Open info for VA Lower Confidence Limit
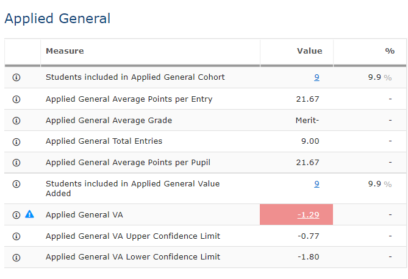 click(16, 257)
